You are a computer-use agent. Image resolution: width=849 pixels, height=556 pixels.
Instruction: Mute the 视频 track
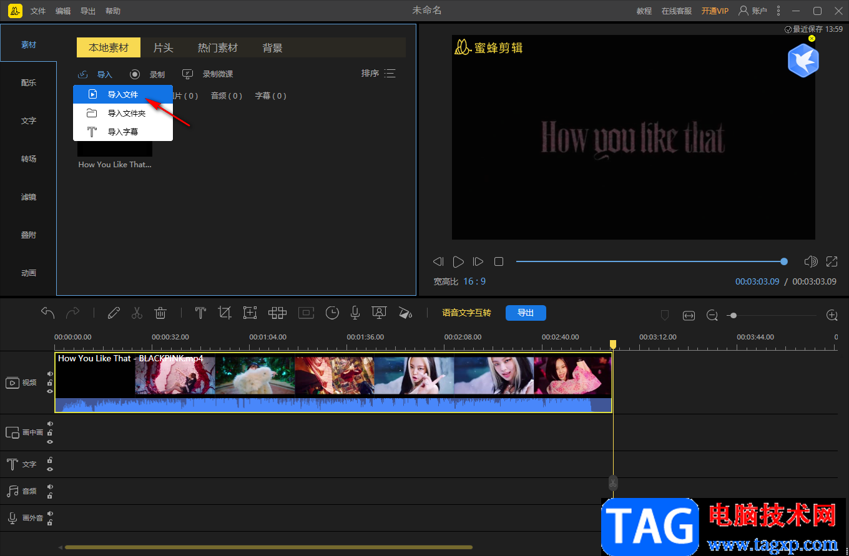pyautogui.click(x=50, y=374)
